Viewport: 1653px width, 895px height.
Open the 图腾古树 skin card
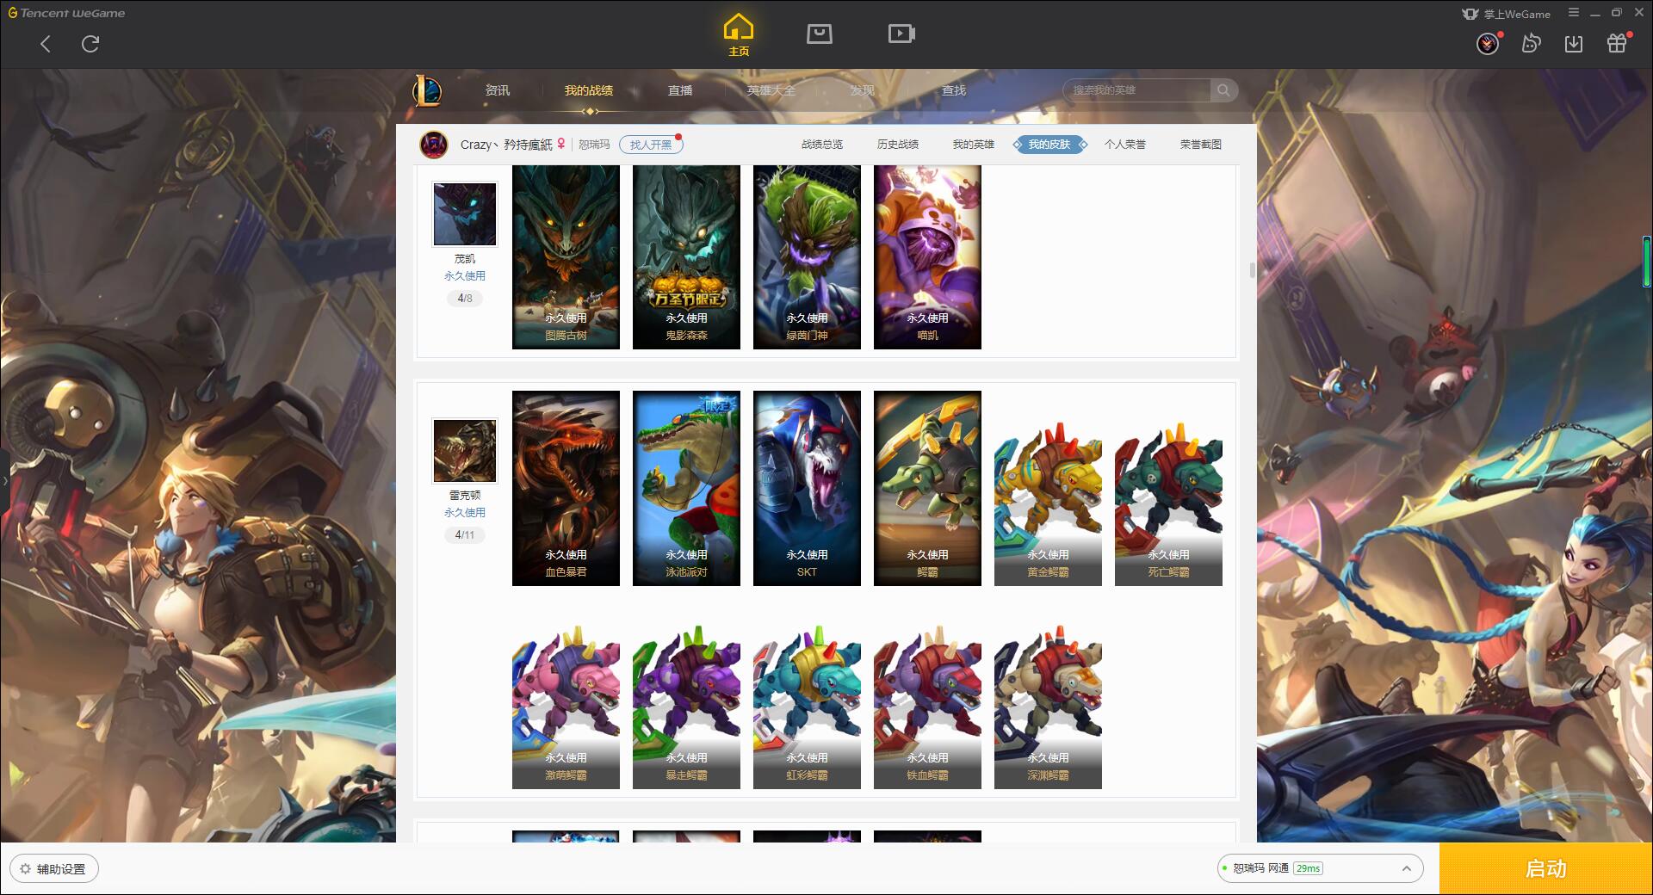tap(566, 257)
